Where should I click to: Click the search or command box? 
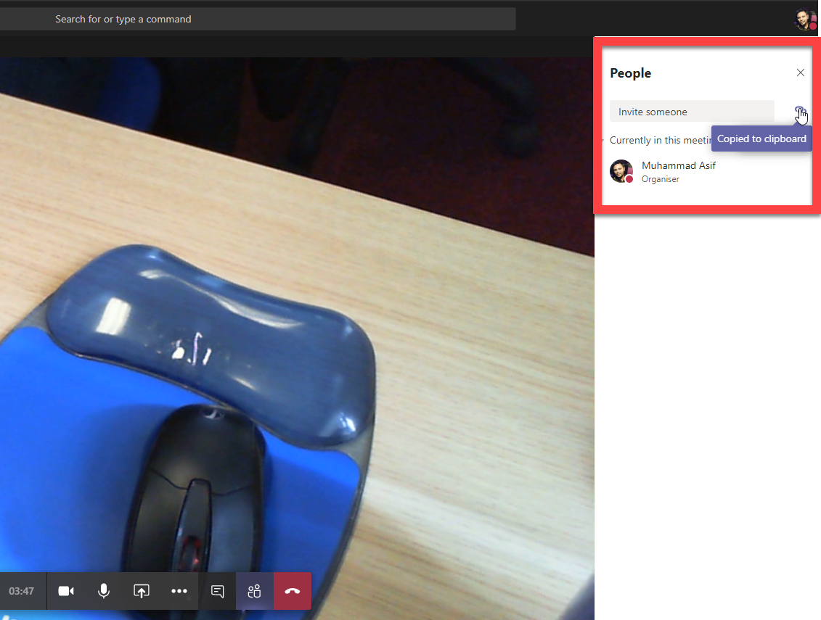point(258,19)
